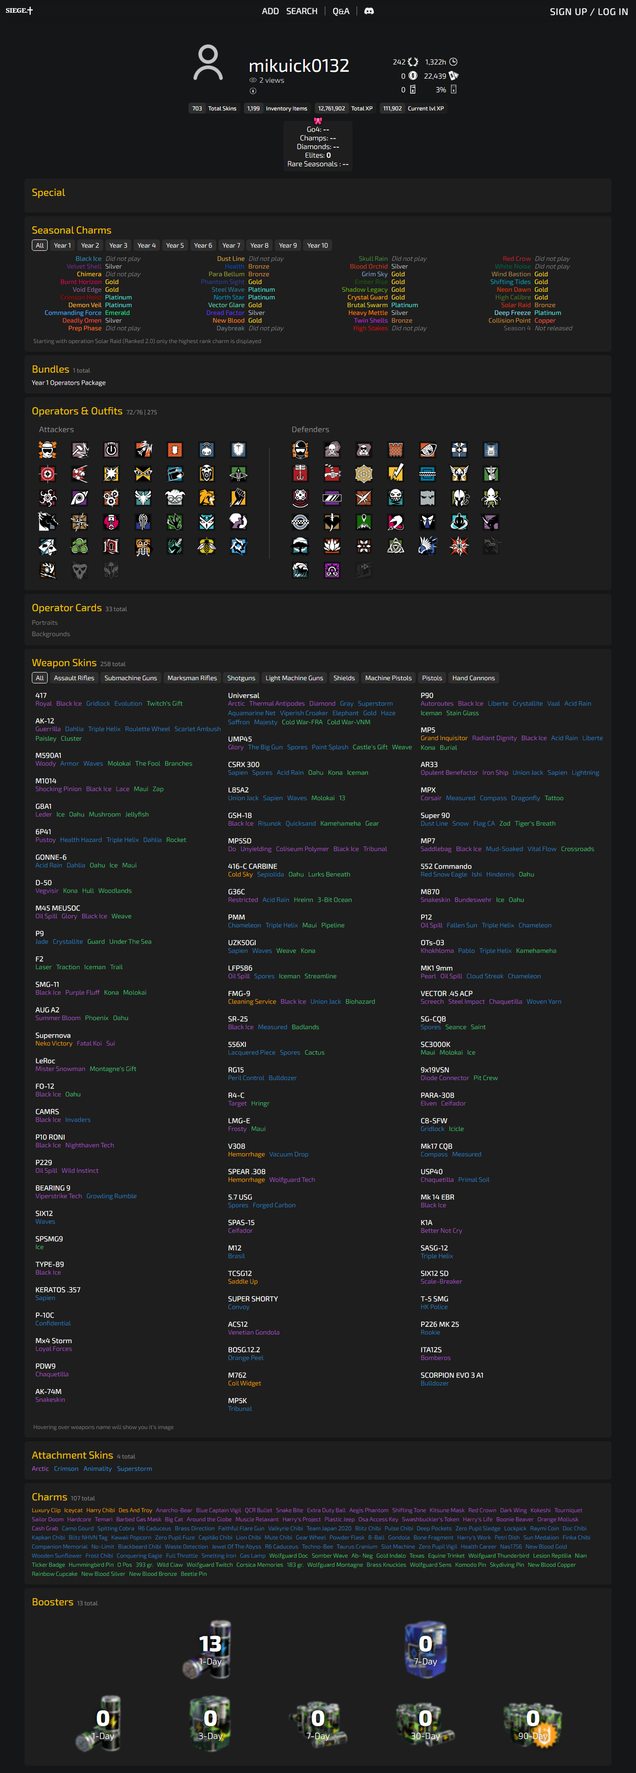Screen dimensions: 636x1773
Task: Click SIGN UP / LOG IN
Action: [588, 12]
